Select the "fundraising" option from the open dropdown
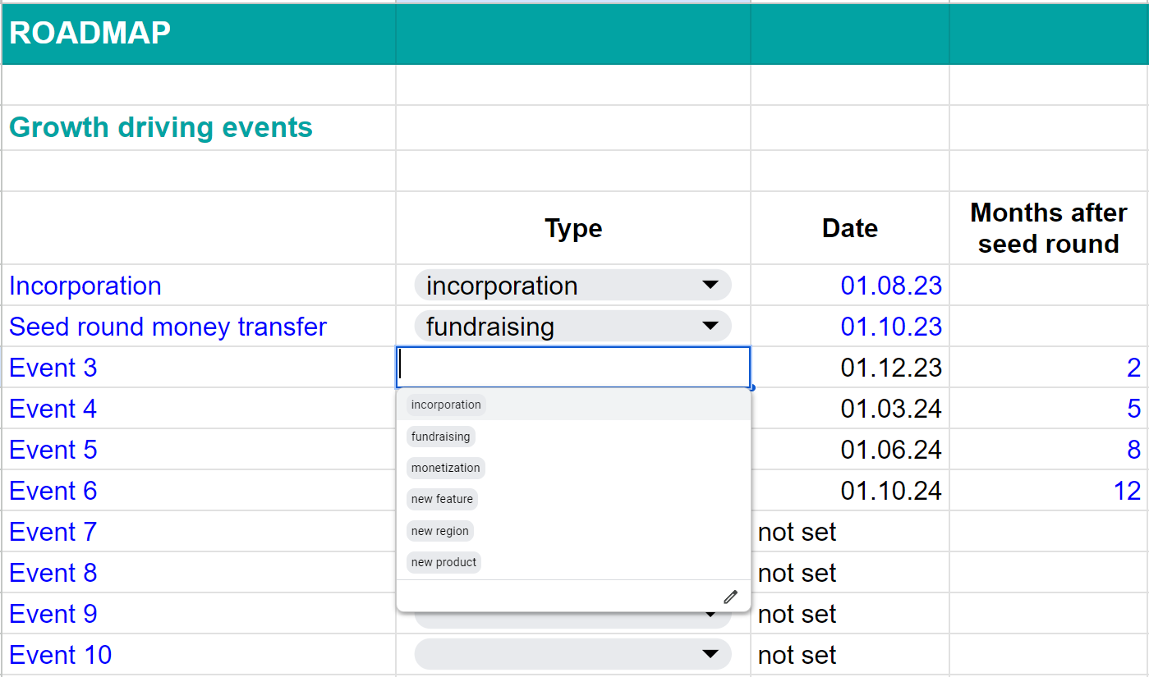The image size is (1149, 677). tap(440, 436)
